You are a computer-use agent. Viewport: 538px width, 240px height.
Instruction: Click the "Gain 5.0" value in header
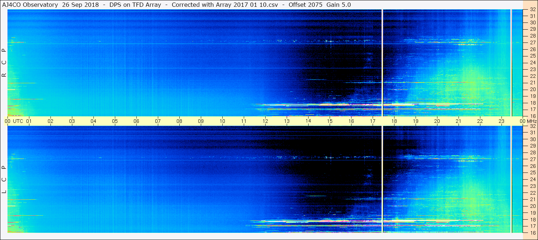(339, 5)
